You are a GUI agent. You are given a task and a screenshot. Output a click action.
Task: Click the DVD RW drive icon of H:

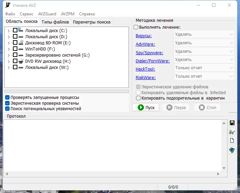tap(21, 61)
